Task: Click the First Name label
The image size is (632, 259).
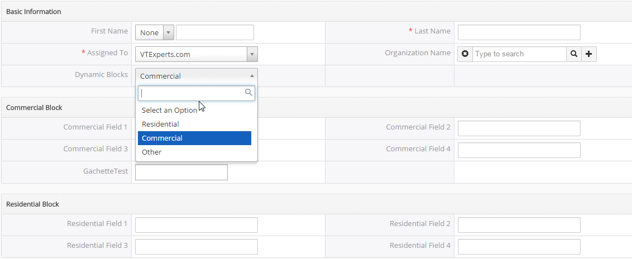Action: pos(109,31)
